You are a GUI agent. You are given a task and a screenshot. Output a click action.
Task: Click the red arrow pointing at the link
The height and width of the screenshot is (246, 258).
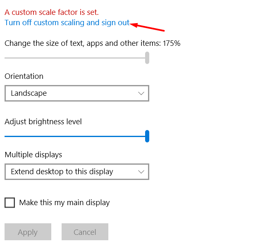[x=148, y=27]
